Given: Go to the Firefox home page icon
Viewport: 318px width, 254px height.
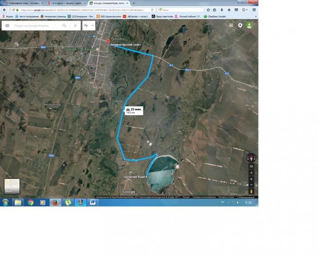Looking at the screenshot, I should [229, 10].
